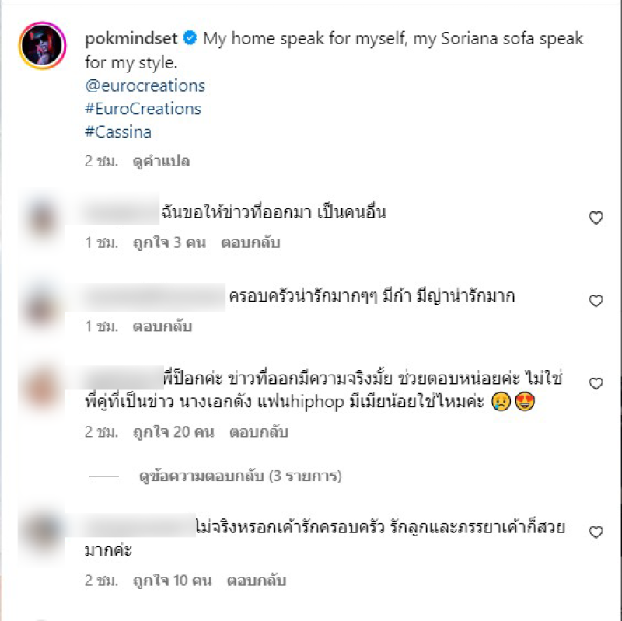The image size is (622, 621).
Task: Open the @eurocreations mention link
Action: coord(145,85)
